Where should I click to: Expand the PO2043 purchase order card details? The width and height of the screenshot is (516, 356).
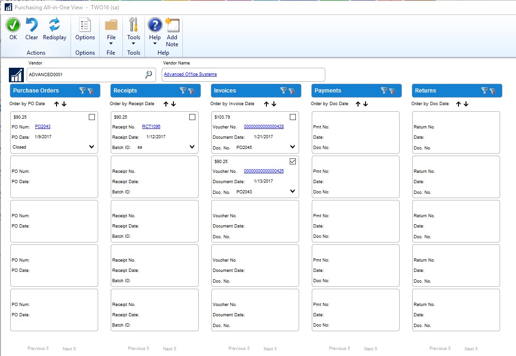[92, 147]
